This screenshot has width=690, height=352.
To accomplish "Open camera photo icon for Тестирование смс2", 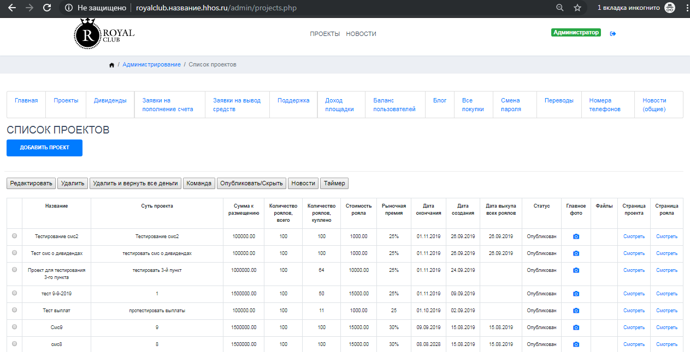I will (576, 236).
